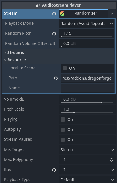Viewport: 117px width, 183px height.
Task: Enable the Autoplay checkbox
Action: pos(63,130)
